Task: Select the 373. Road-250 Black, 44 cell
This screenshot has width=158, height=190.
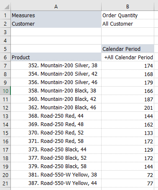Action: (x=56, y=150)
